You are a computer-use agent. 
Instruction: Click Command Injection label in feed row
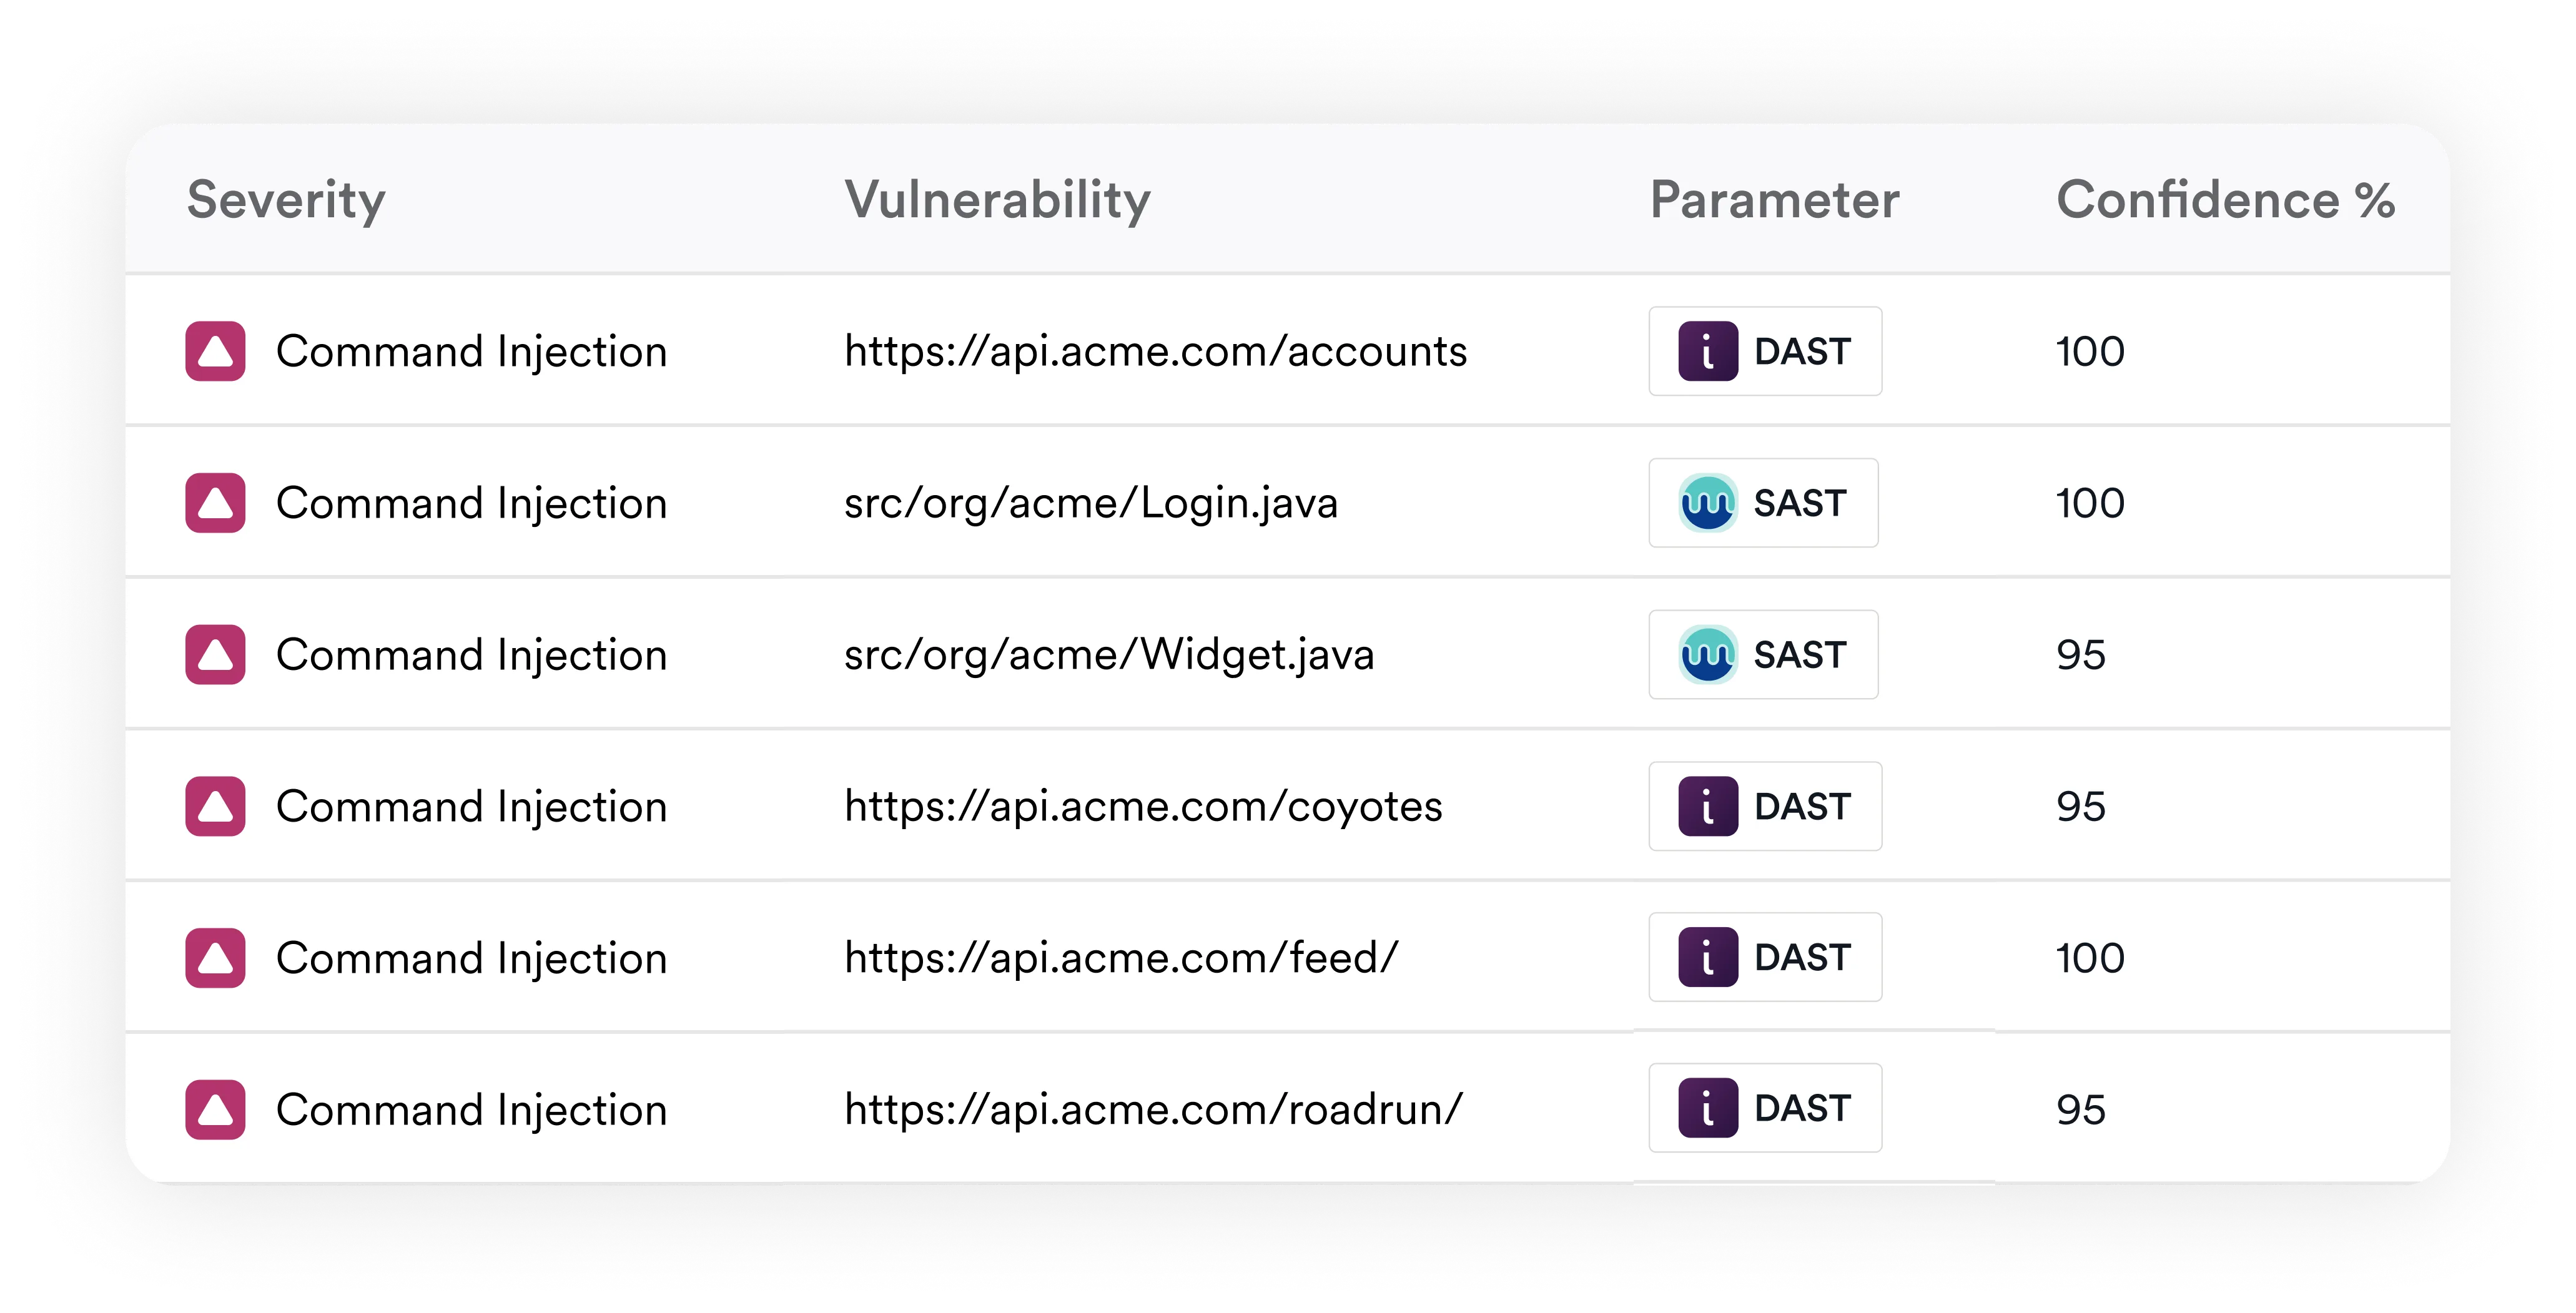[x=471, y=958]
